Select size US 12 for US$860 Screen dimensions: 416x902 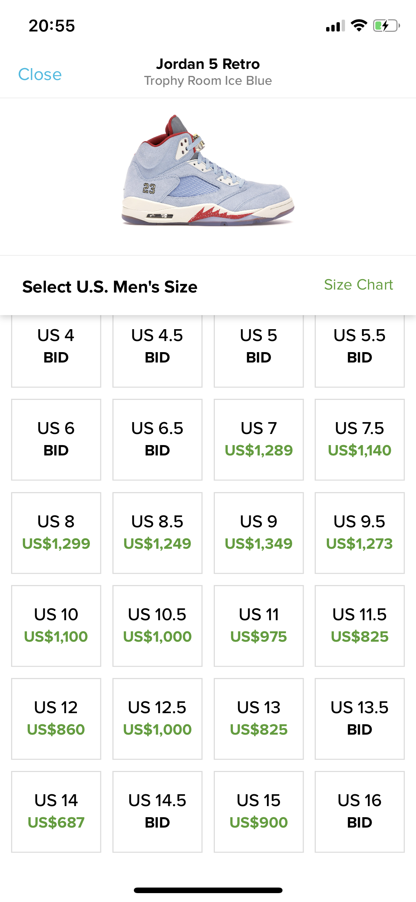56,719
